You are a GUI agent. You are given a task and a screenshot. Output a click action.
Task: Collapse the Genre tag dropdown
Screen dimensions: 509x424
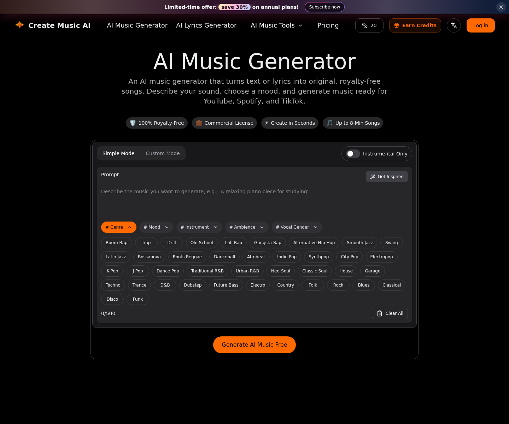(119, 227)
